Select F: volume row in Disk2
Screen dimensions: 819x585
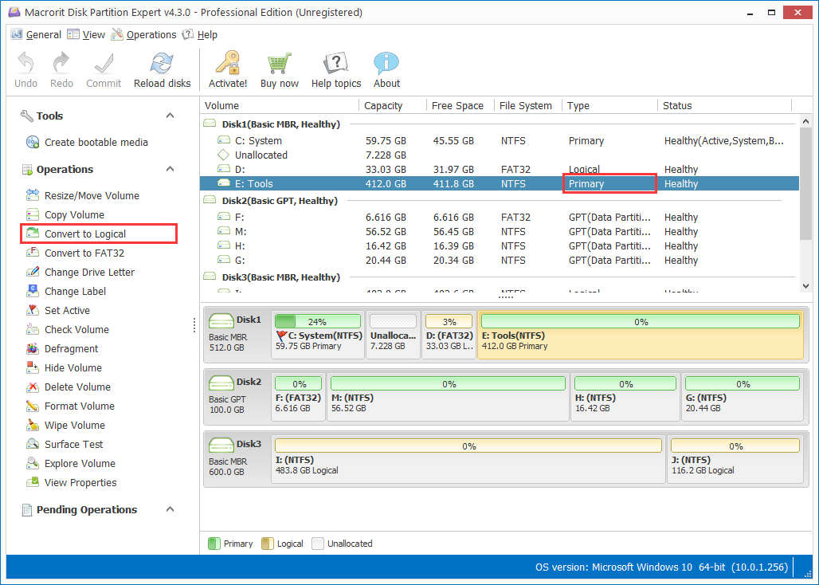click(x=500, y=218)
